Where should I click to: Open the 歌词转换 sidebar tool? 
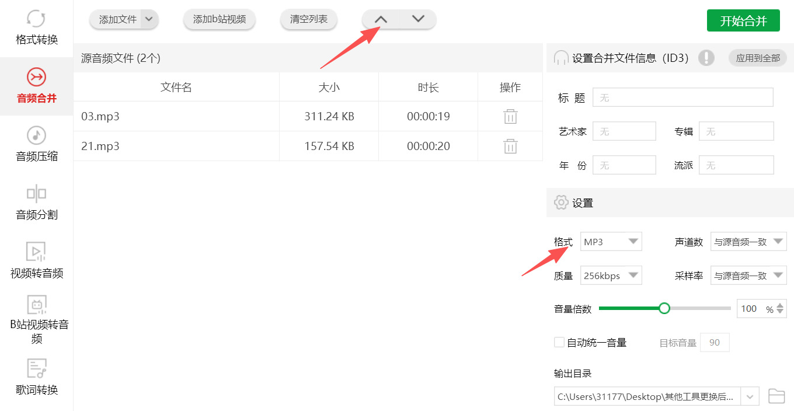click(x=36, y=378)
